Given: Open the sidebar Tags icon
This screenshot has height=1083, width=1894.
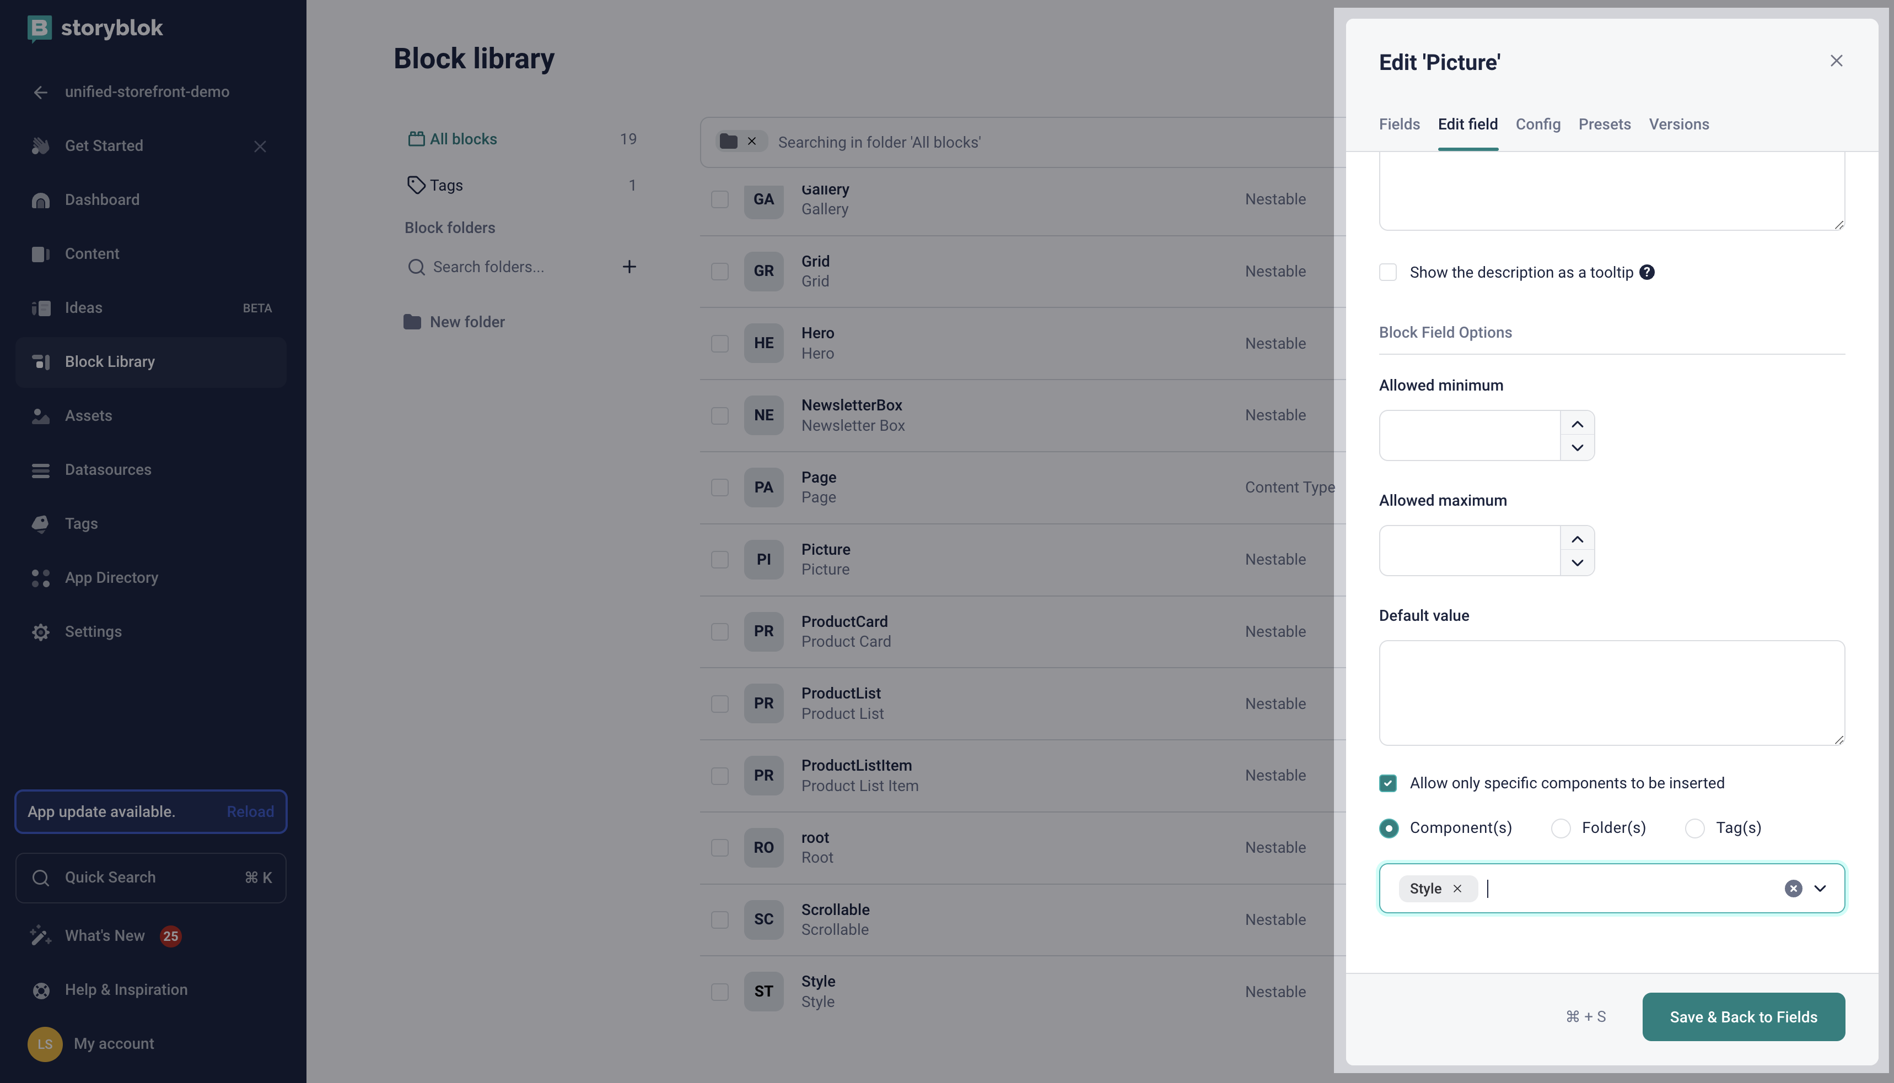Looking at the screenshot, I should [x=41, y=524].
